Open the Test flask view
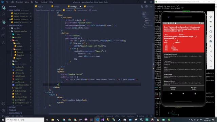This screenshot has height=122, width=217. [x=3, y=43]
